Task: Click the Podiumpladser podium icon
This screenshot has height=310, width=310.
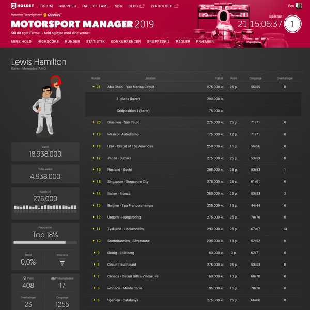Action: tap(53, 278)
